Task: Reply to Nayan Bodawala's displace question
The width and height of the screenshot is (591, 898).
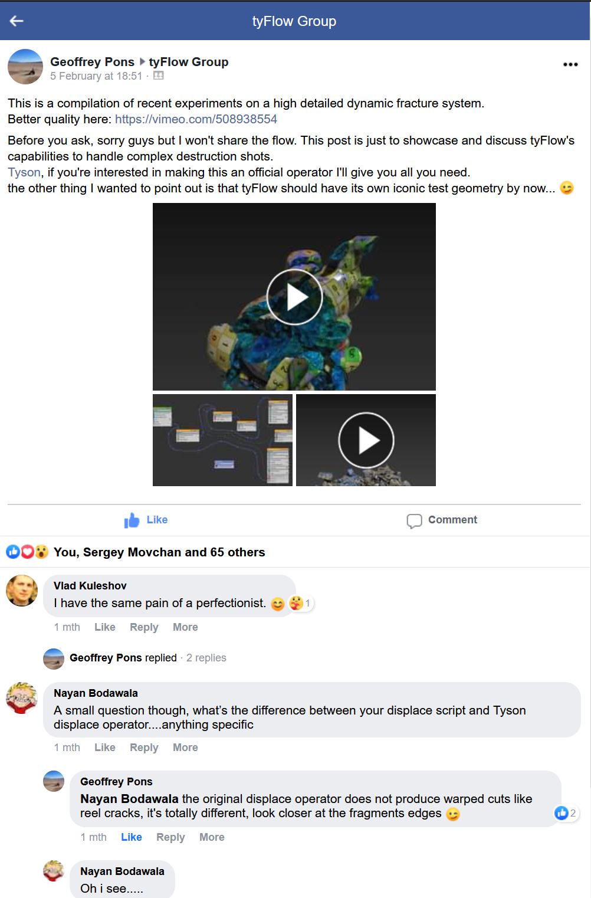Action: coord(144,748)
